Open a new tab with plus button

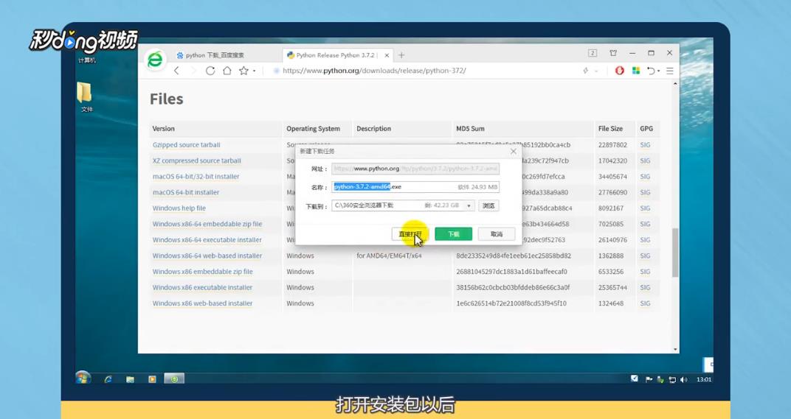click(401, 55)
